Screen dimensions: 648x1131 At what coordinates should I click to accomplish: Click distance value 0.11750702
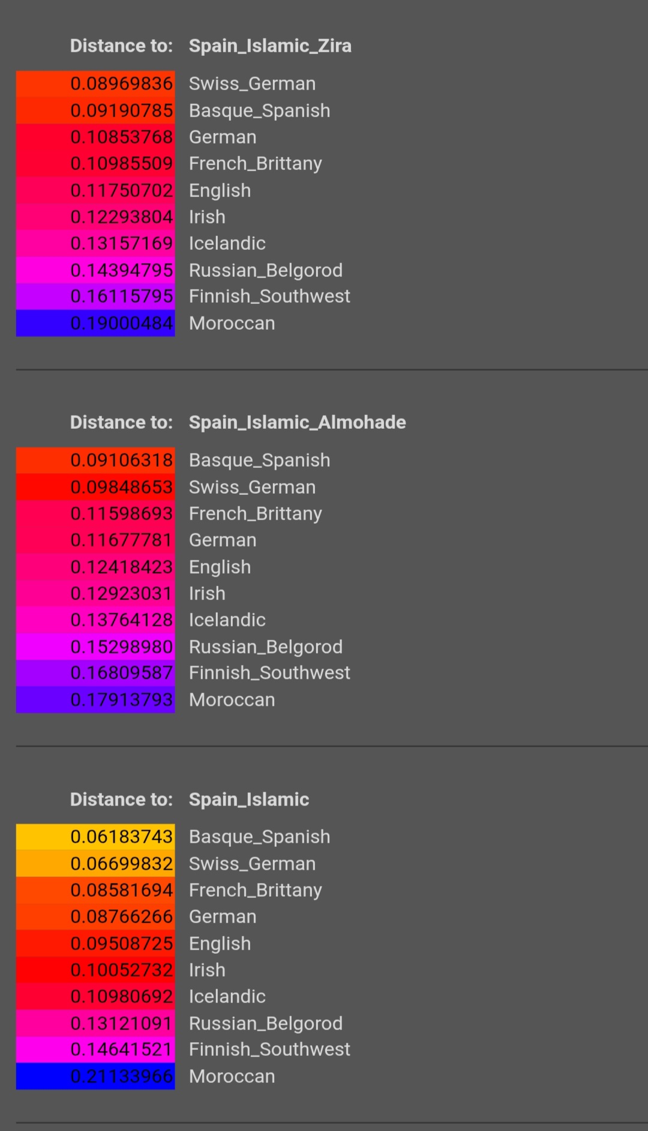click(95, 190)
